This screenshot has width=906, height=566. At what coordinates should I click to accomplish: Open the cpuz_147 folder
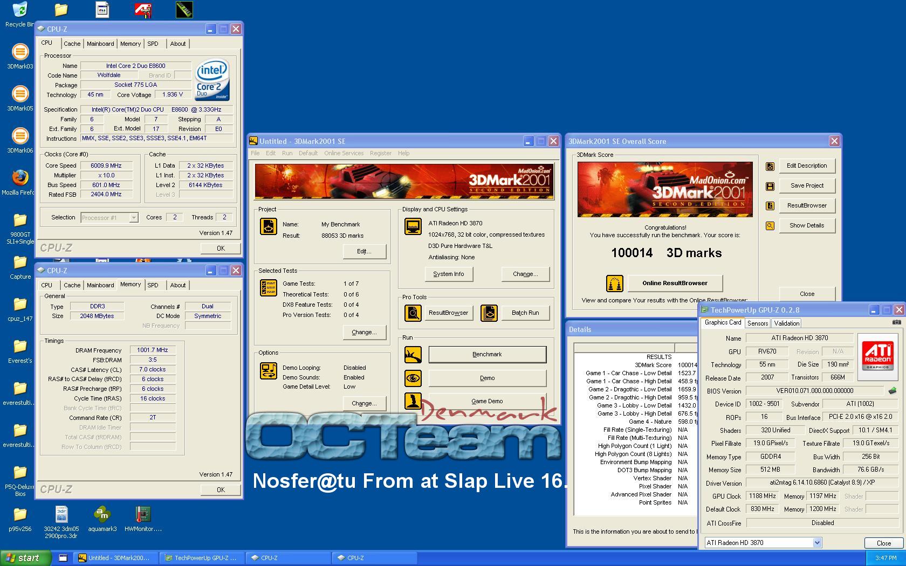20,309
